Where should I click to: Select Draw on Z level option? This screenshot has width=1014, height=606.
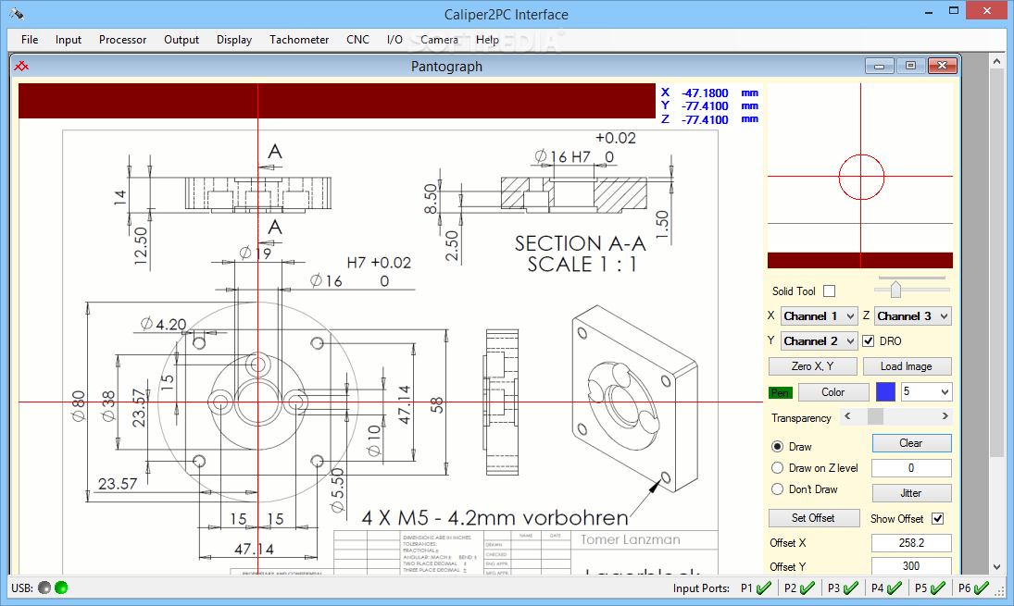click(777, 468)
